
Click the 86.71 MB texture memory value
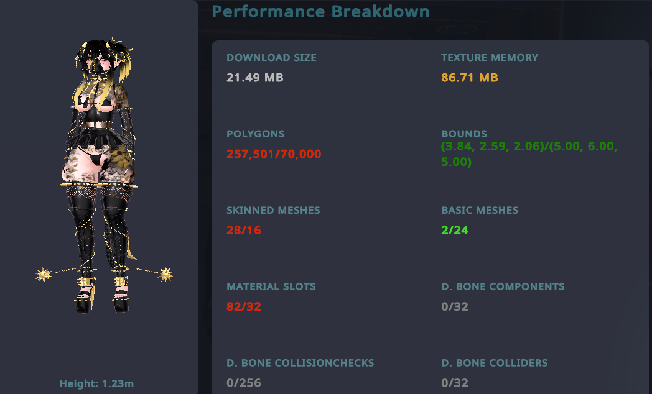[x=470, y=78]
